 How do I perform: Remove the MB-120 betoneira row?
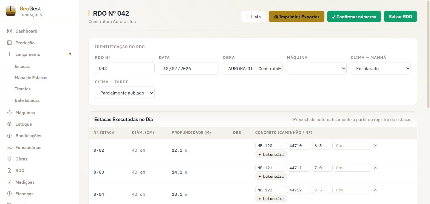pyautogui.click(x=375, y=145)
